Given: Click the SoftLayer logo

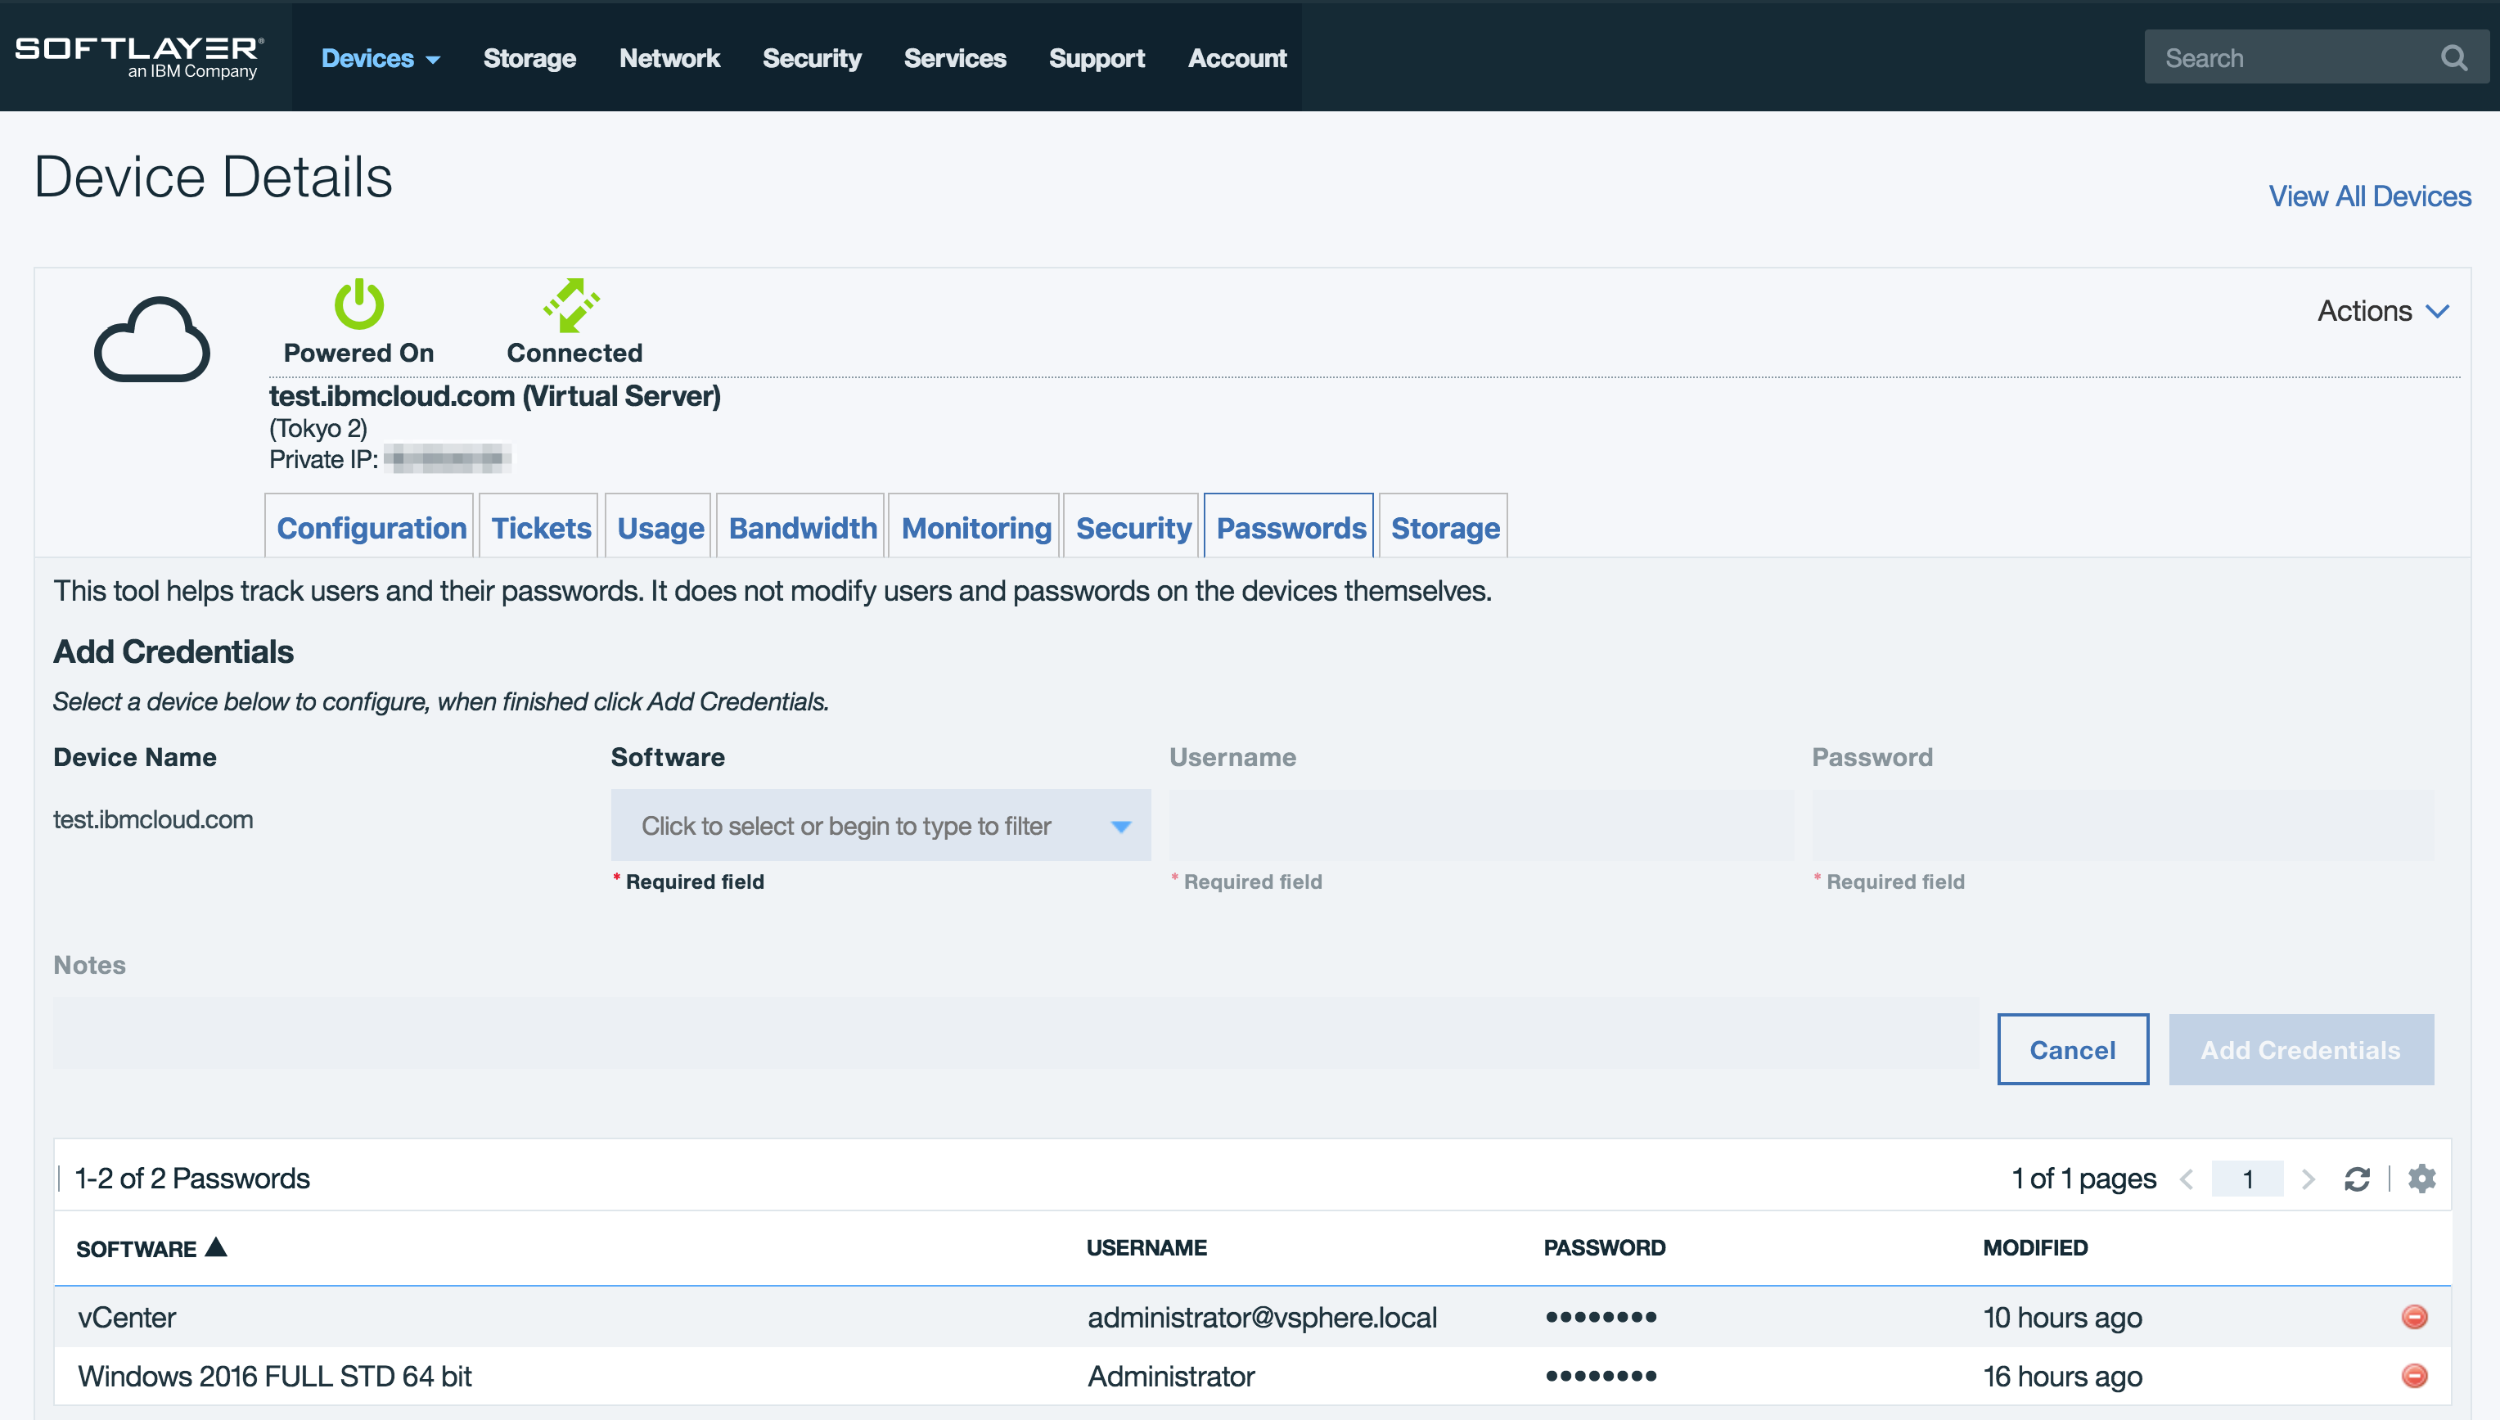Looking at the screenshot, I should pos(139,56).
